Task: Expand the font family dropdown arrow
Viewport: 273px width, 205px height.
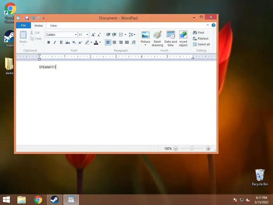Action: 76,35
